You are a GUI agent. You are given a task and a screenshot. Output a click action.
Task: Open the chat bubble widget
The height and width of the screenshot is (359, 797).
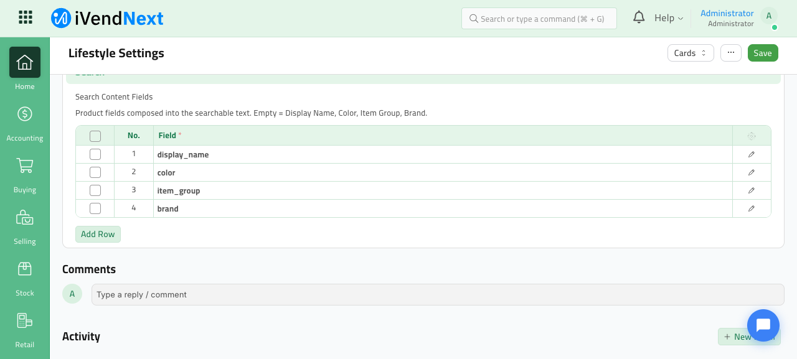tap(763, 325)
